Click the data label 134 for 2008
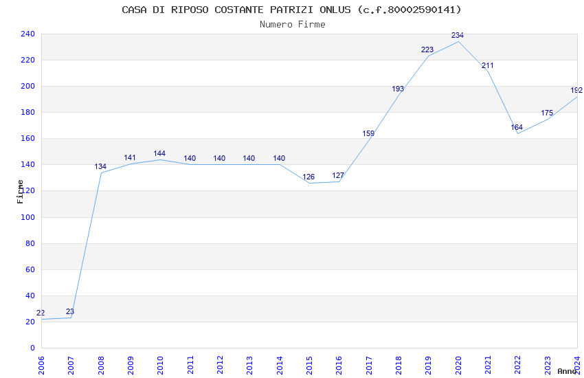The height and width of the screenshot is (378, 584). coord(100,166)
